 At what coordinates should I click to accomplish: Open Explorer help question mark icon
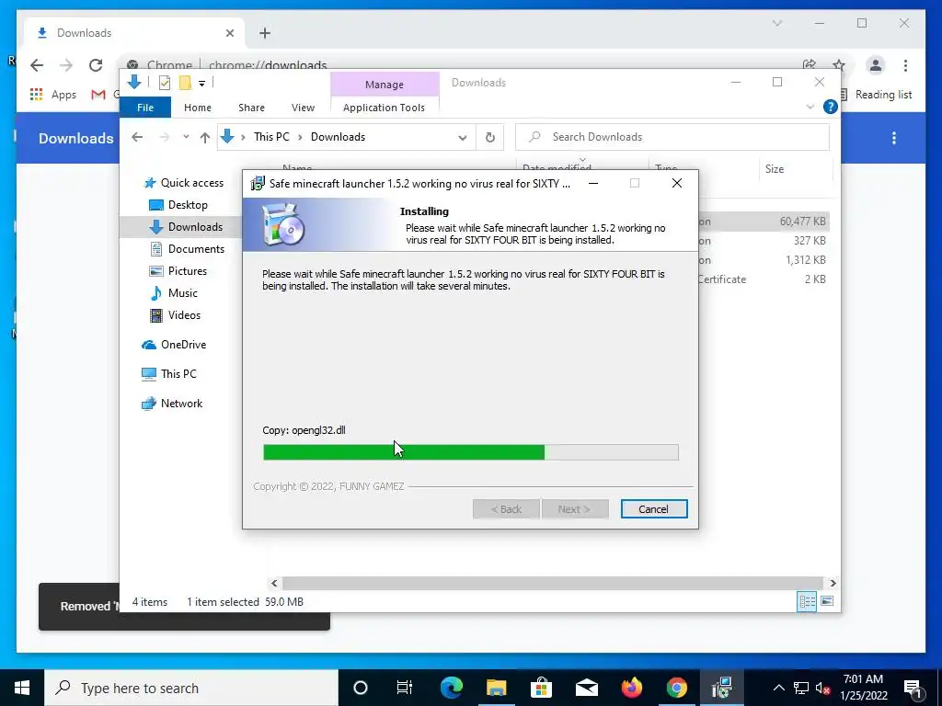pyautogui.click(x=831, y=107)
